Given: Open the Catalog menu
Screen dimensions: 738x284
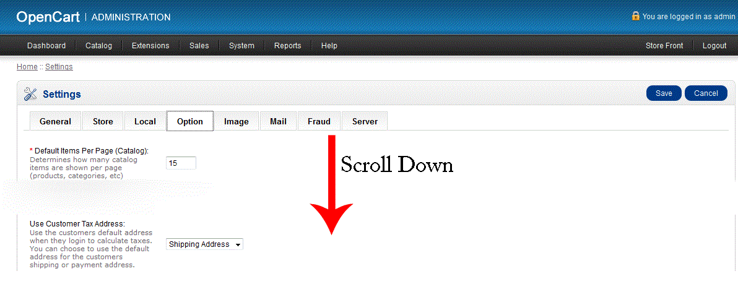Looking at the screenshot, I should click(x=98, y=46).
